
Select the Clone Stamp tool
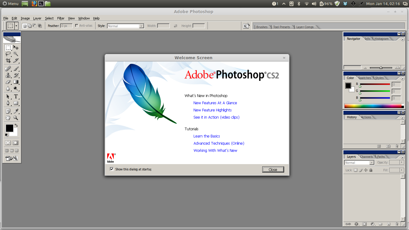pyautogui.click(x=8, y=75)
